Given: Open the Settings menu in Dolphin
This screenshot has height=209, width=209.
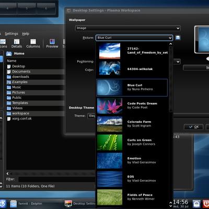Looking at the screenshot, I should (11, 33).
